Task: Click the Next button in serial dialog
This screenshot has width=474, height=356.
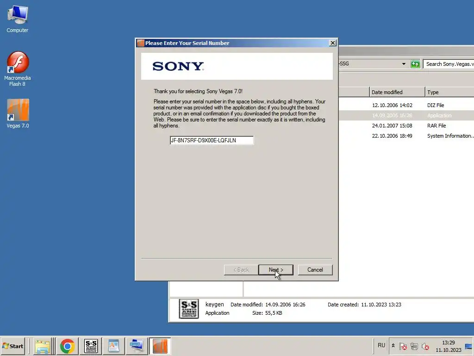Action: [x=276, y=270]
